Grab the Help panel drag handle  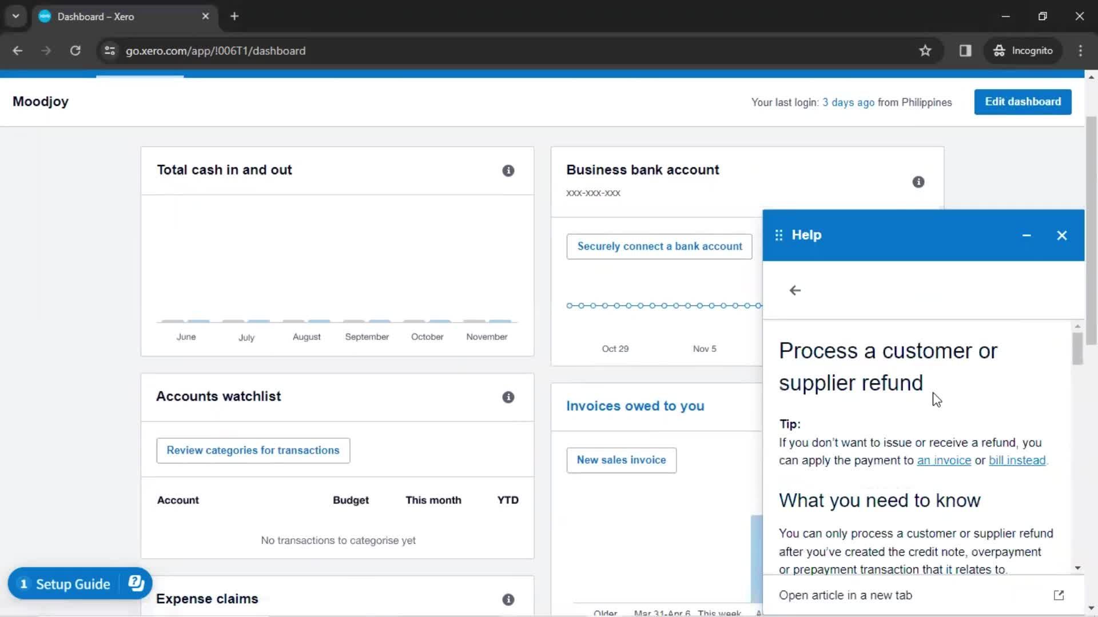tap(779, 235)
